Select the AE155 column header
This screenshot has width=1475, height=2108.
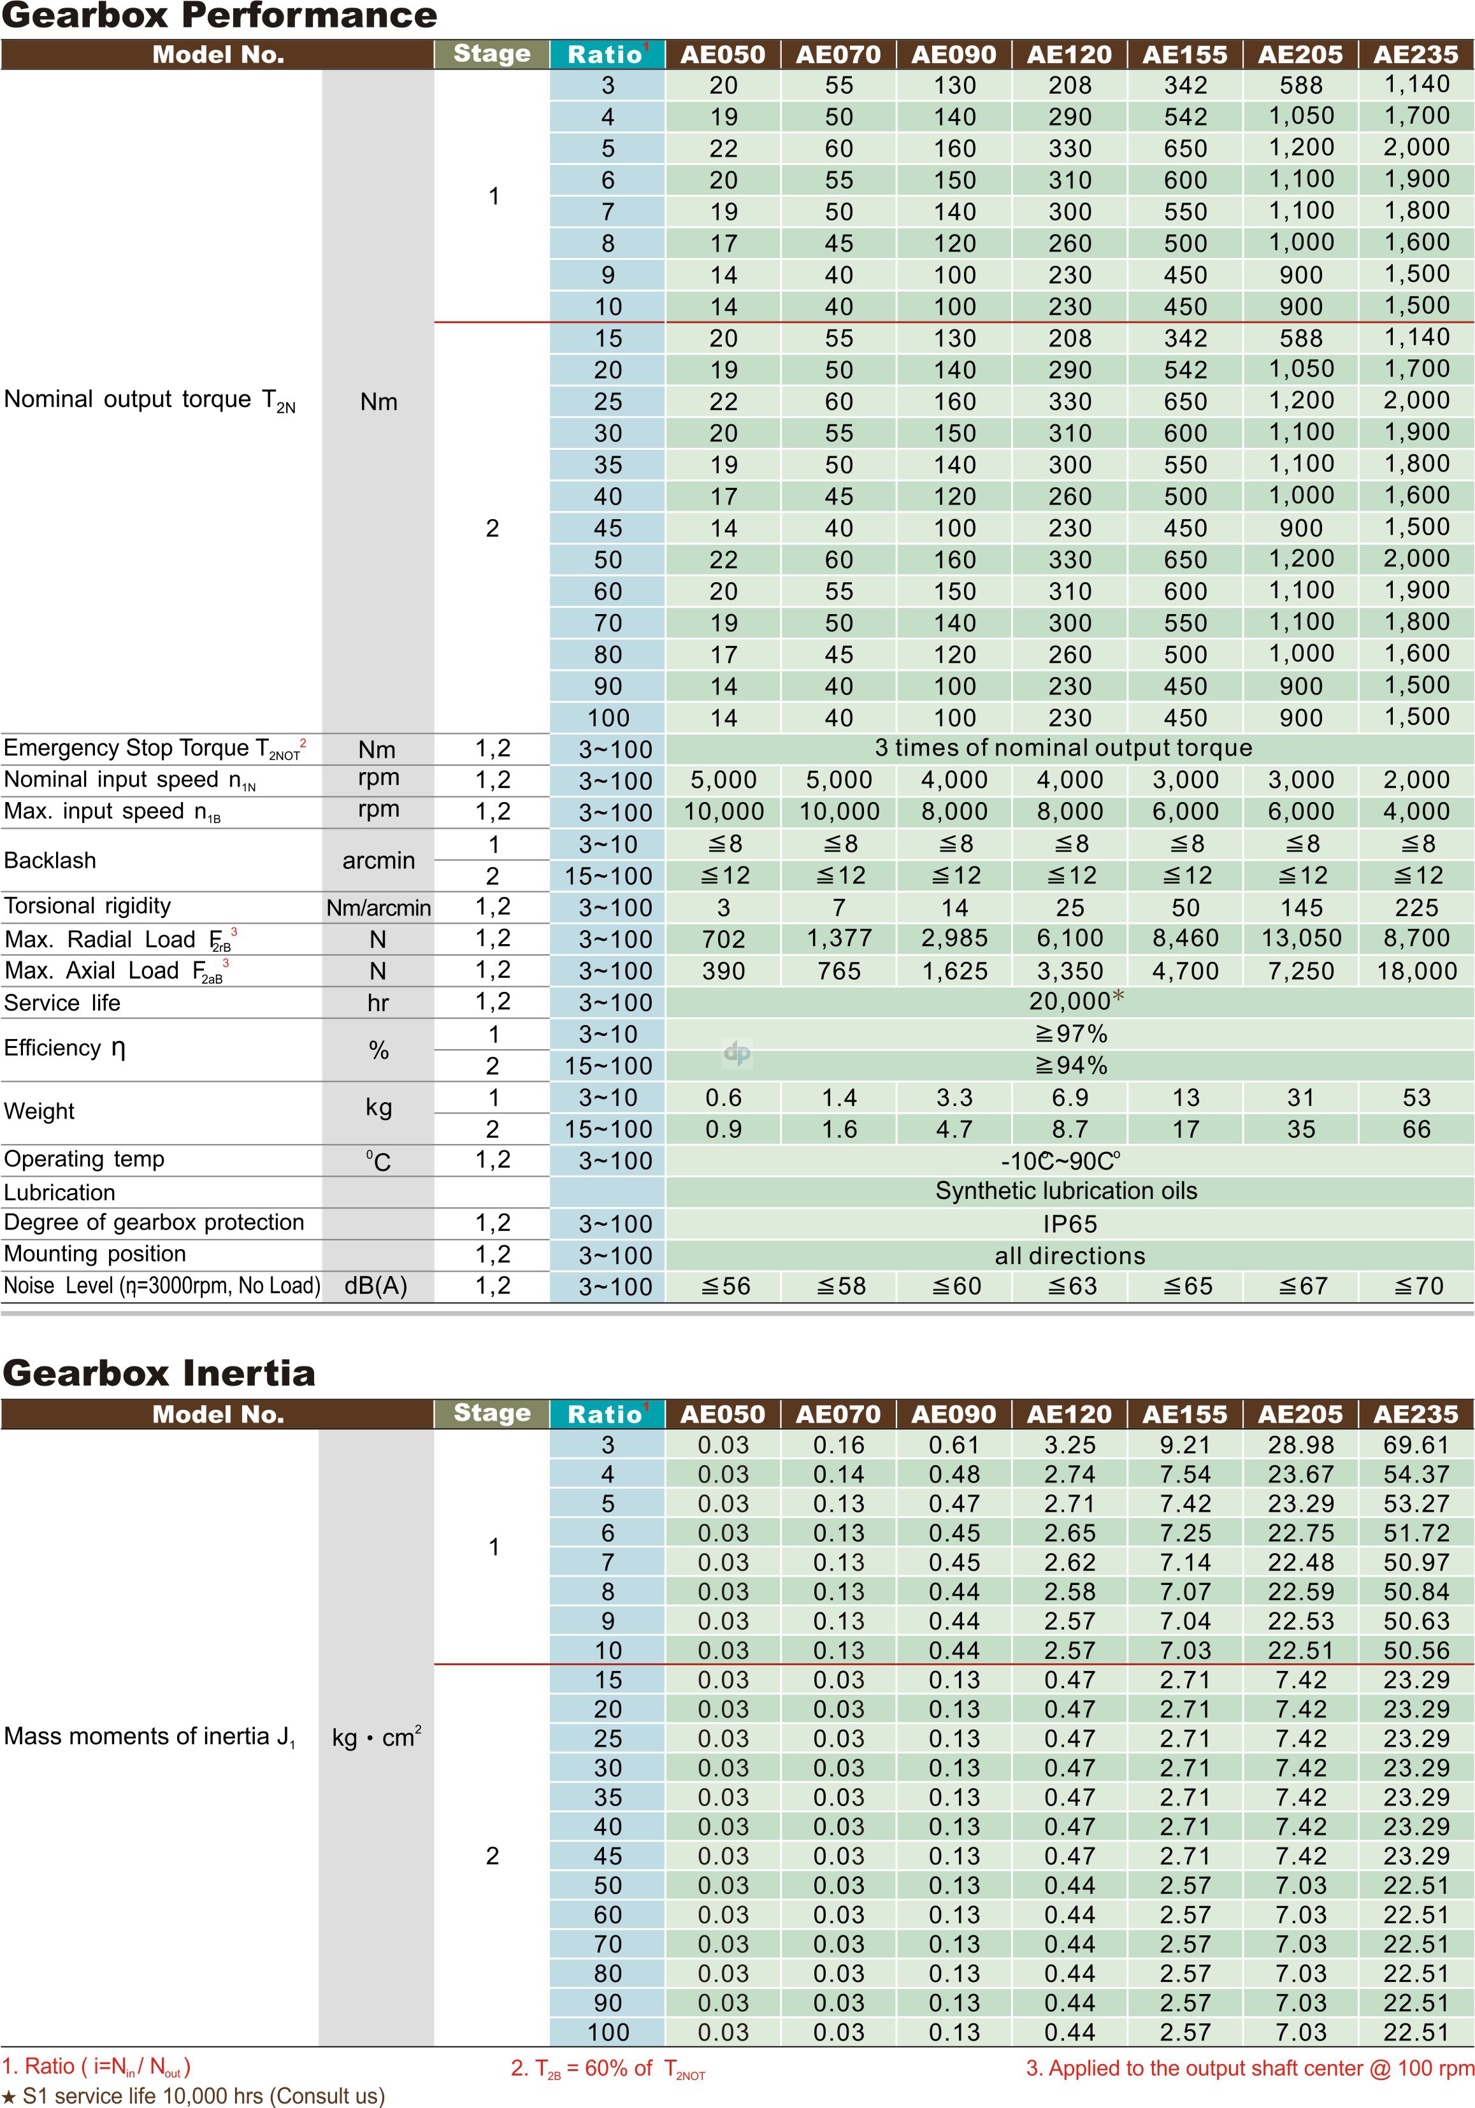click(1183, 55)
